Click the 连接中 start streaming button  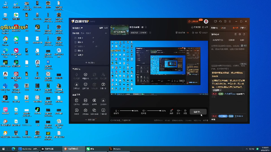coord(198,112)
